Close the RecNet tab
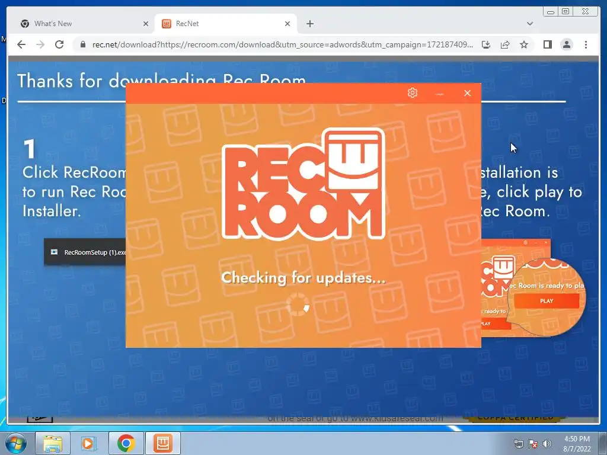607x455 pixels. [287, 24]
